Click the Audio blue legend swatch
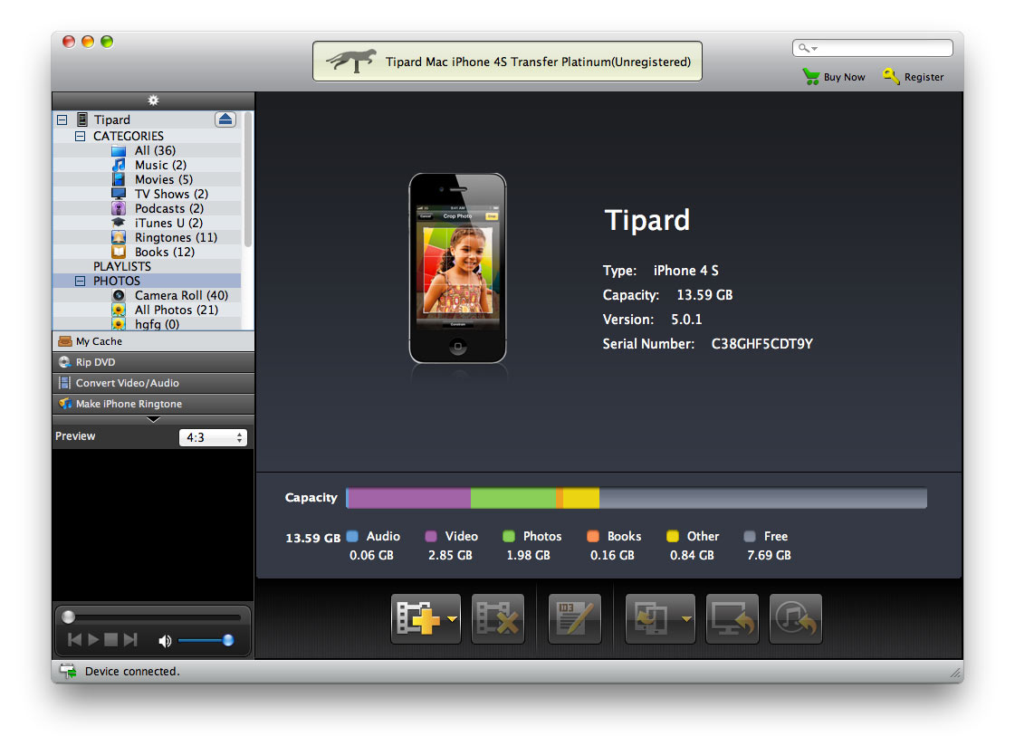 pos(352,536)
